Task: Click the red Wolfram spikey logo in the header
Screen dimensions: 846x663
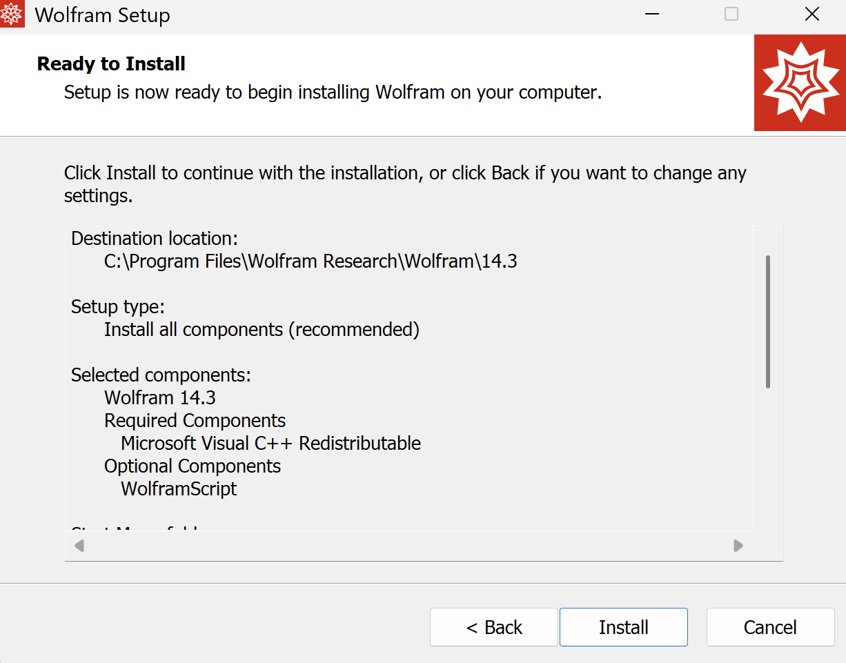Action: [800, 83]
